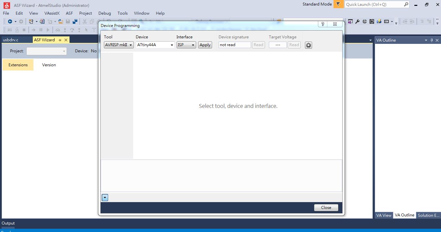Image resolution: width=441 pixels, height=232 pixels.
Task: Click Read button next to Device signature
Action: [x=258, y=45]
